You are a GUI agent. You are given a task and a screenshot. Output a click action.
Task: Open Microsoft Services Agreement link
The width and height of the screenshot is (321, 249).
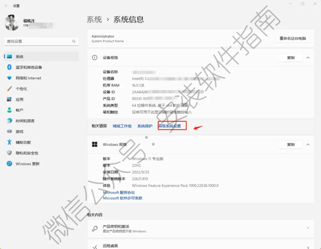pos(119,192)
